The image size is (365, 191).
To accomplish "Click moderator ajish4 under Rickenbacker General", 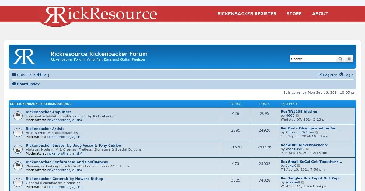I will coord(77,187).
